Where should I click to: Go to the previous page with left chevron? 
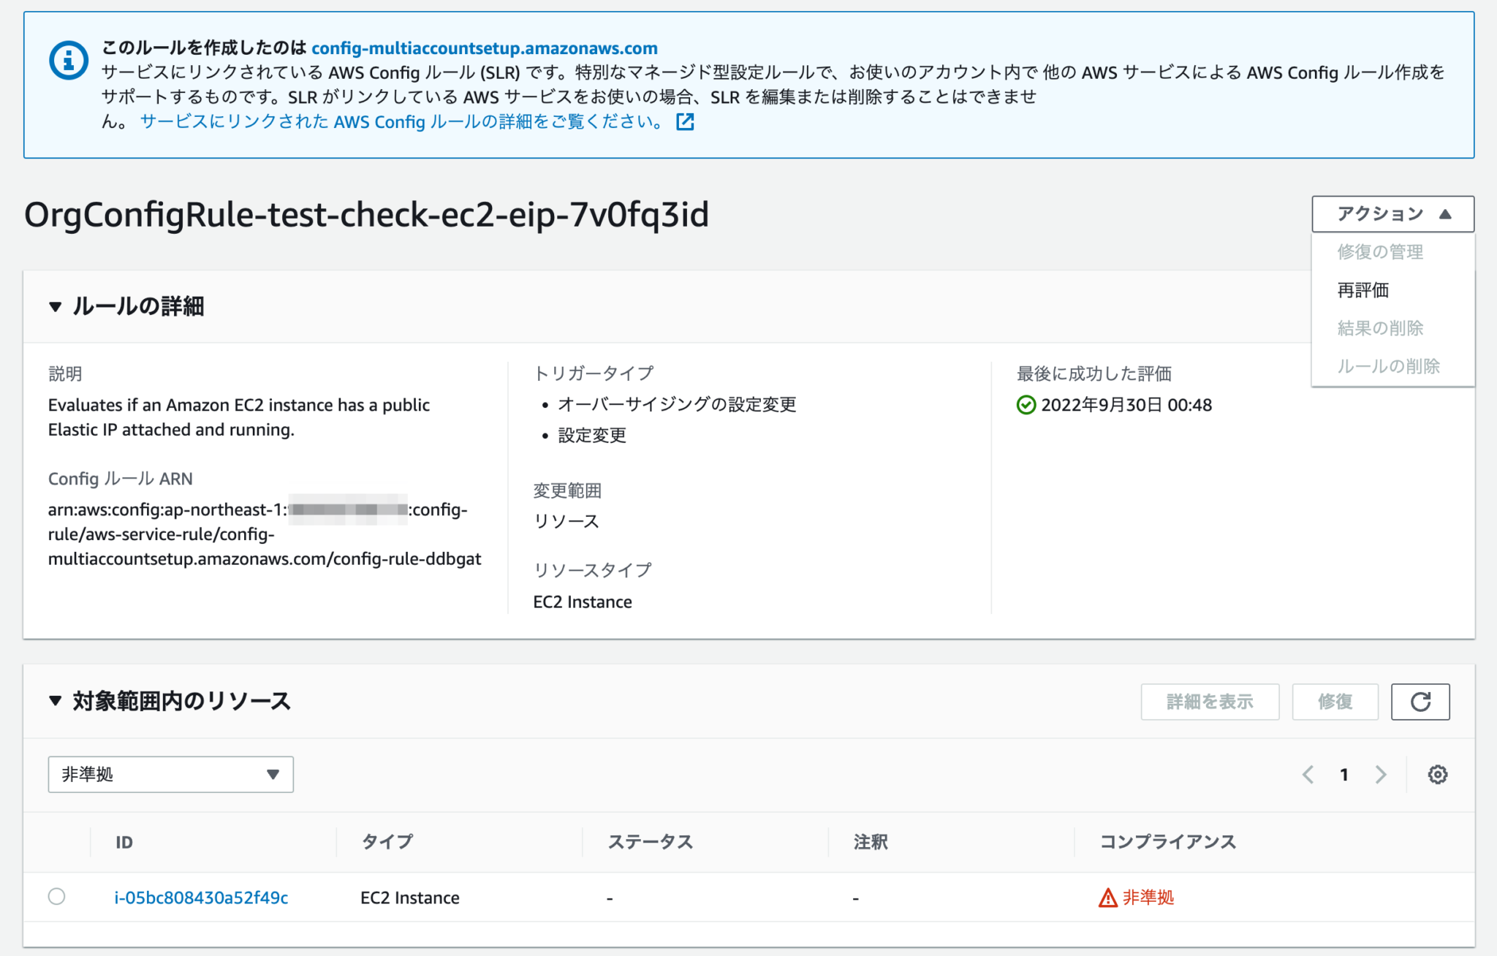click(1308, 775)
